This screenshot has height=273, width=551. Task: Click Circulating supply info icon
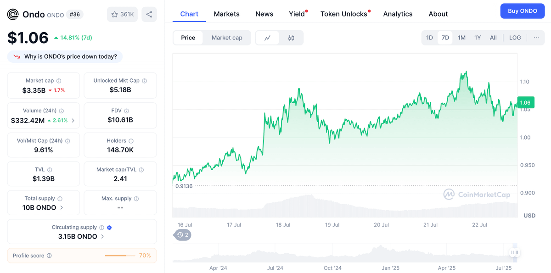point(102,228)
